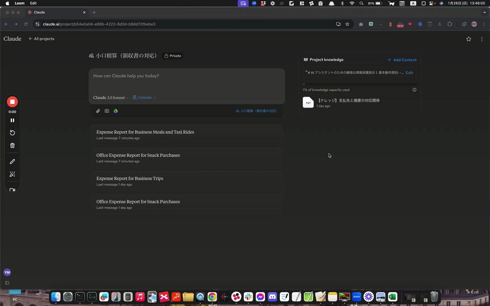Toggle the Loom camera icon

coord(12,190)
